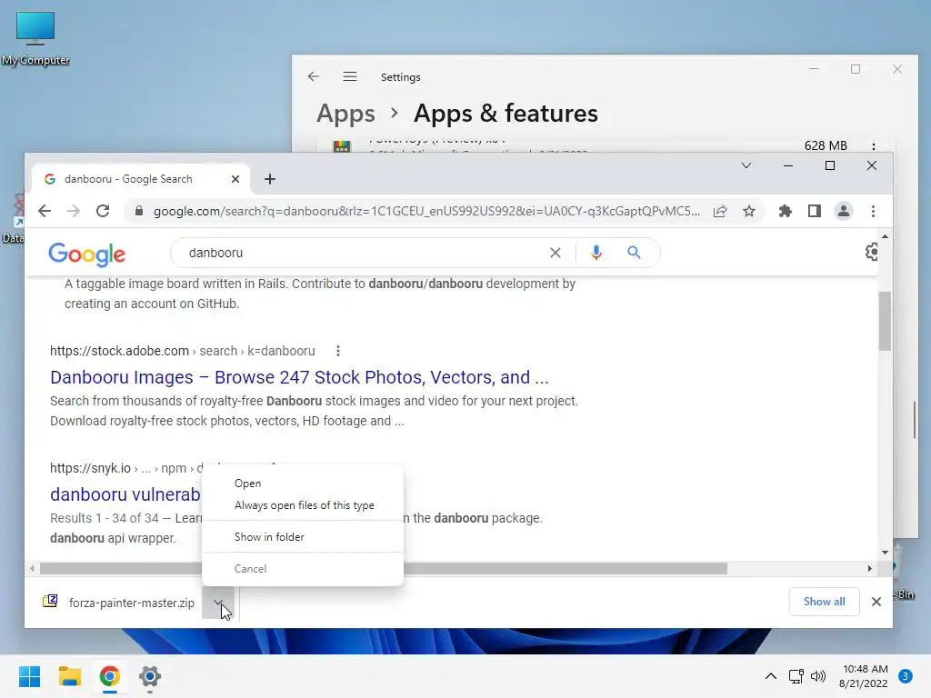Open Windows Start menu
The image size is (931, 698).
click(29, 676)
